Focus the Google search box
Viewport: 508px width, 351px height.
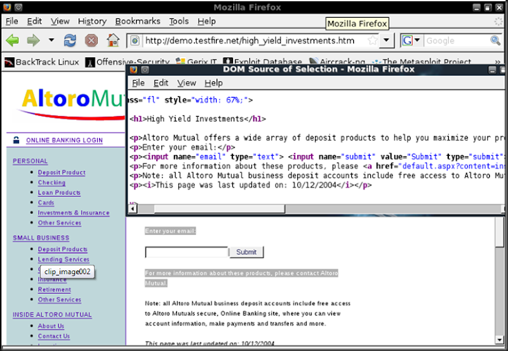[x=456, y=41]
